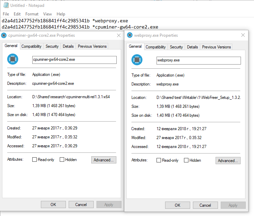Image resolution: width=254 pixels, height=216 pixels.
Task: Click the Size on disk value in cpuminer Properties
Action: tap(54, 115)
